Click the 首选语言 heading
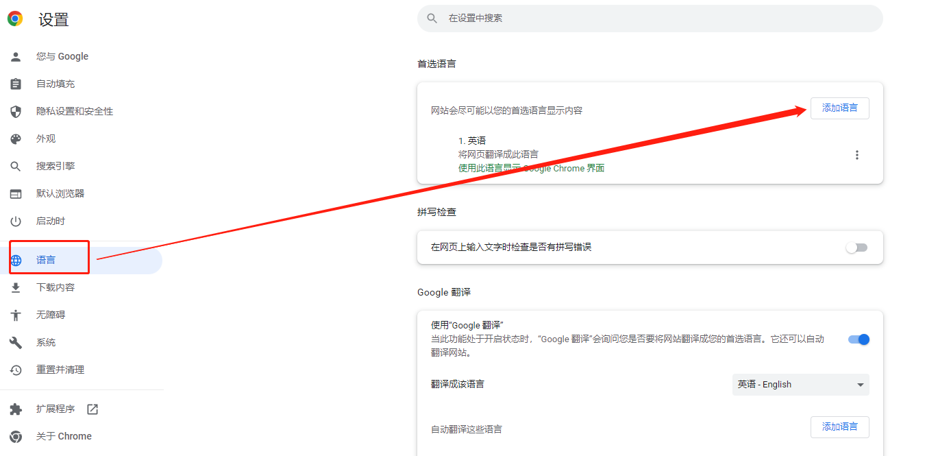 [x=436, y=64]
